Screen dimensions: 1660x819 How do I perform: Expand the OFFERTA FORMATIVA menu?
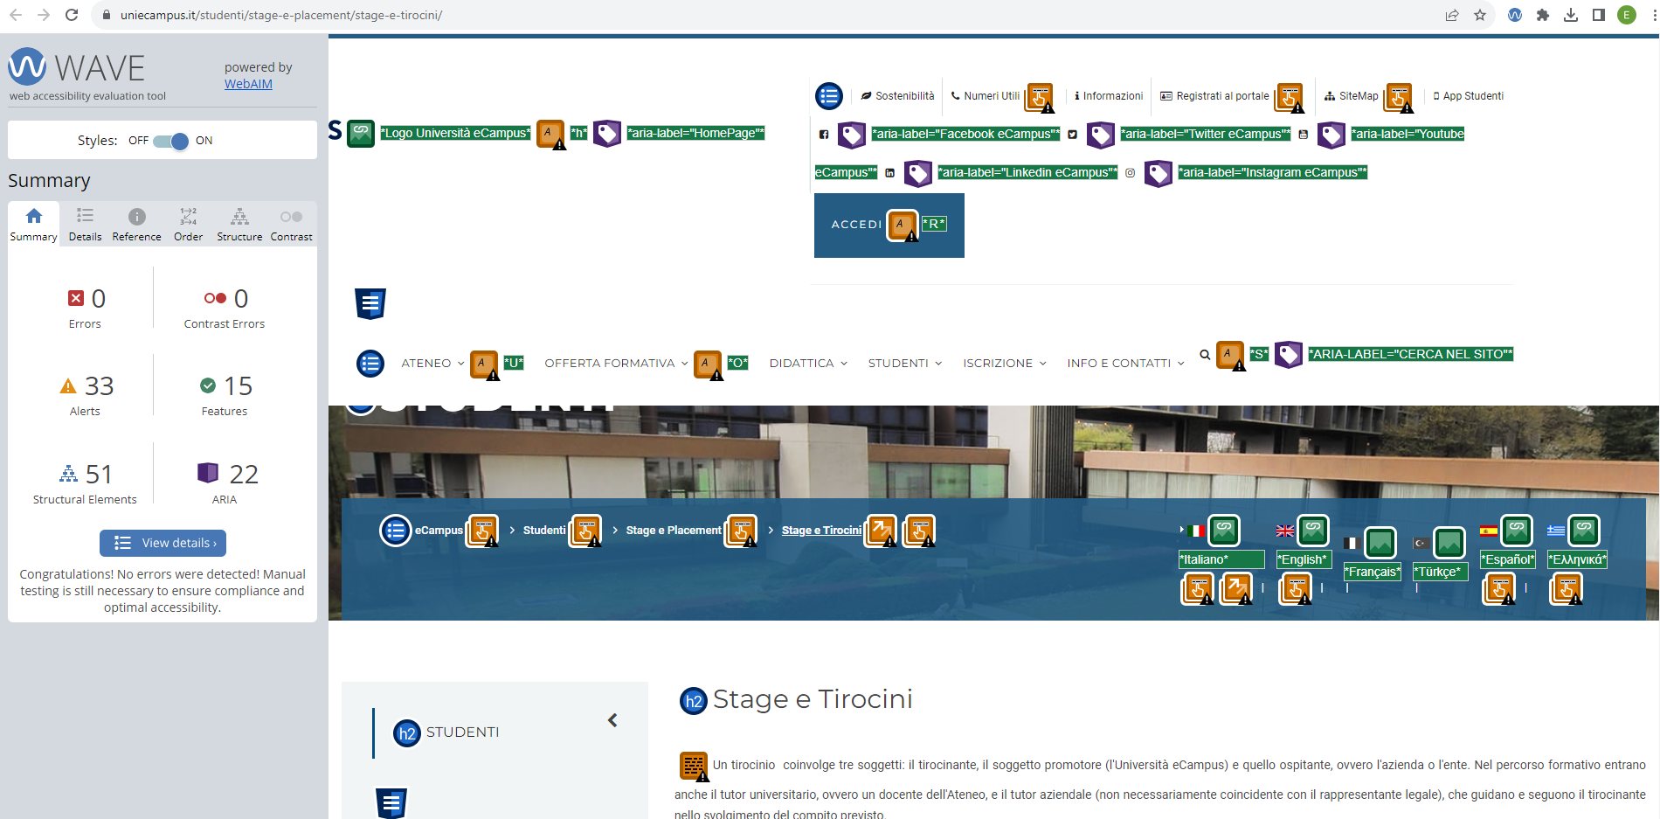616,364
